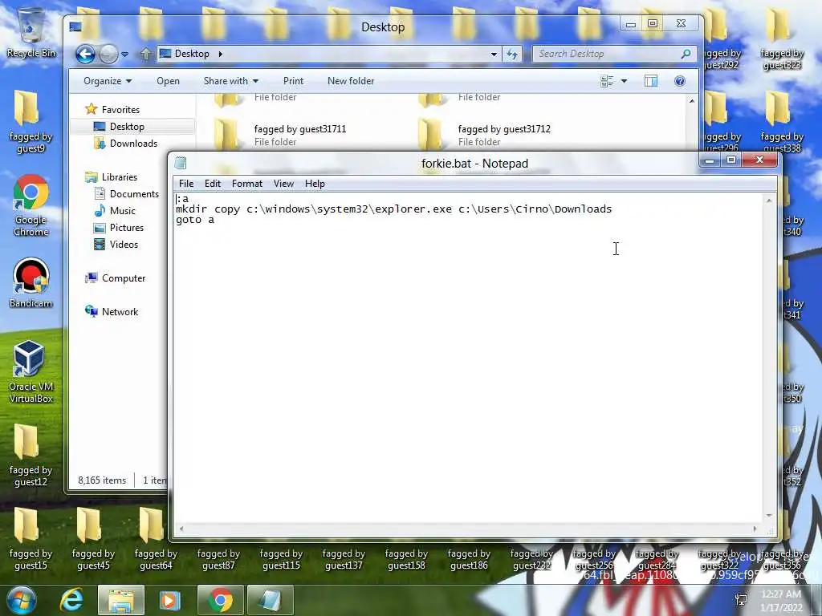Click the taskbar clock and date
This screenshot has height=616, width=822.
[x=781, y=601]
